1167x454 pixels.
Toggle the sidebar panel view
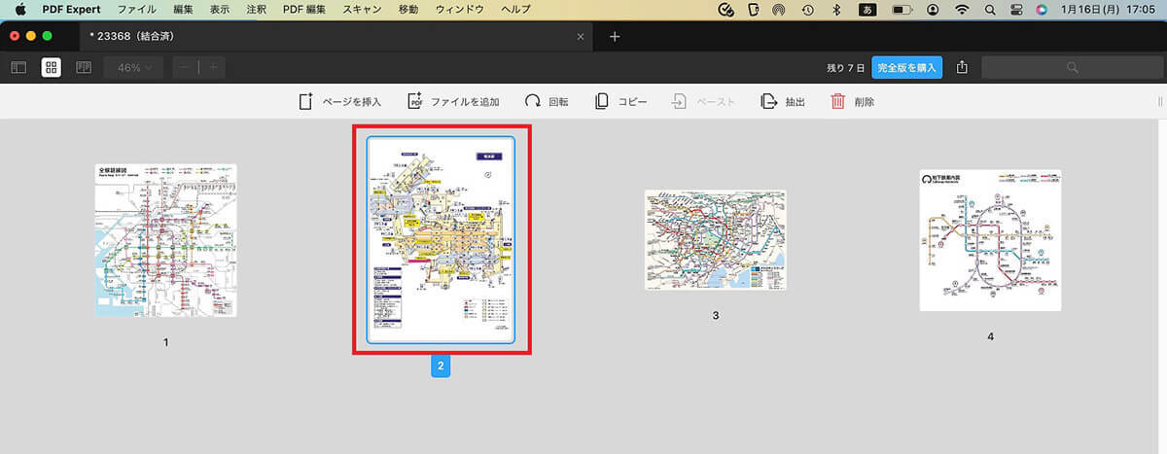point(18,67)
